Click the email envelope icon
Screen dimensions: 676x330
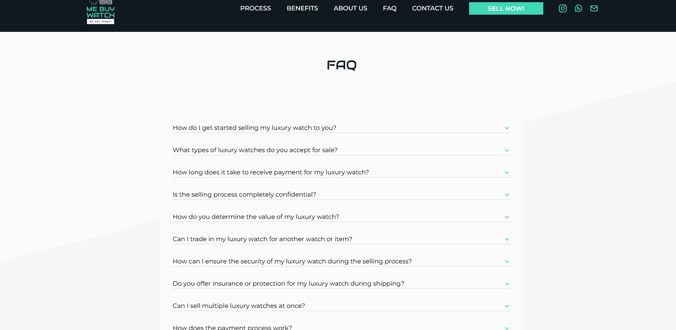594,8
